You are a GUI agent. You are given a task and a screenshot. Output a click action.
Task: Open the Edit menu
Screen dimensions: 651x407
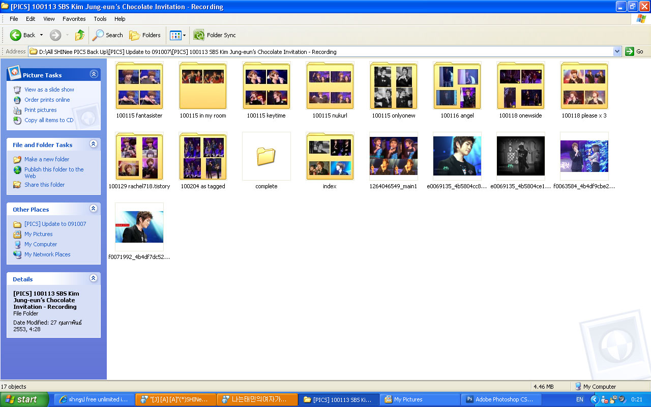(31, 19)
